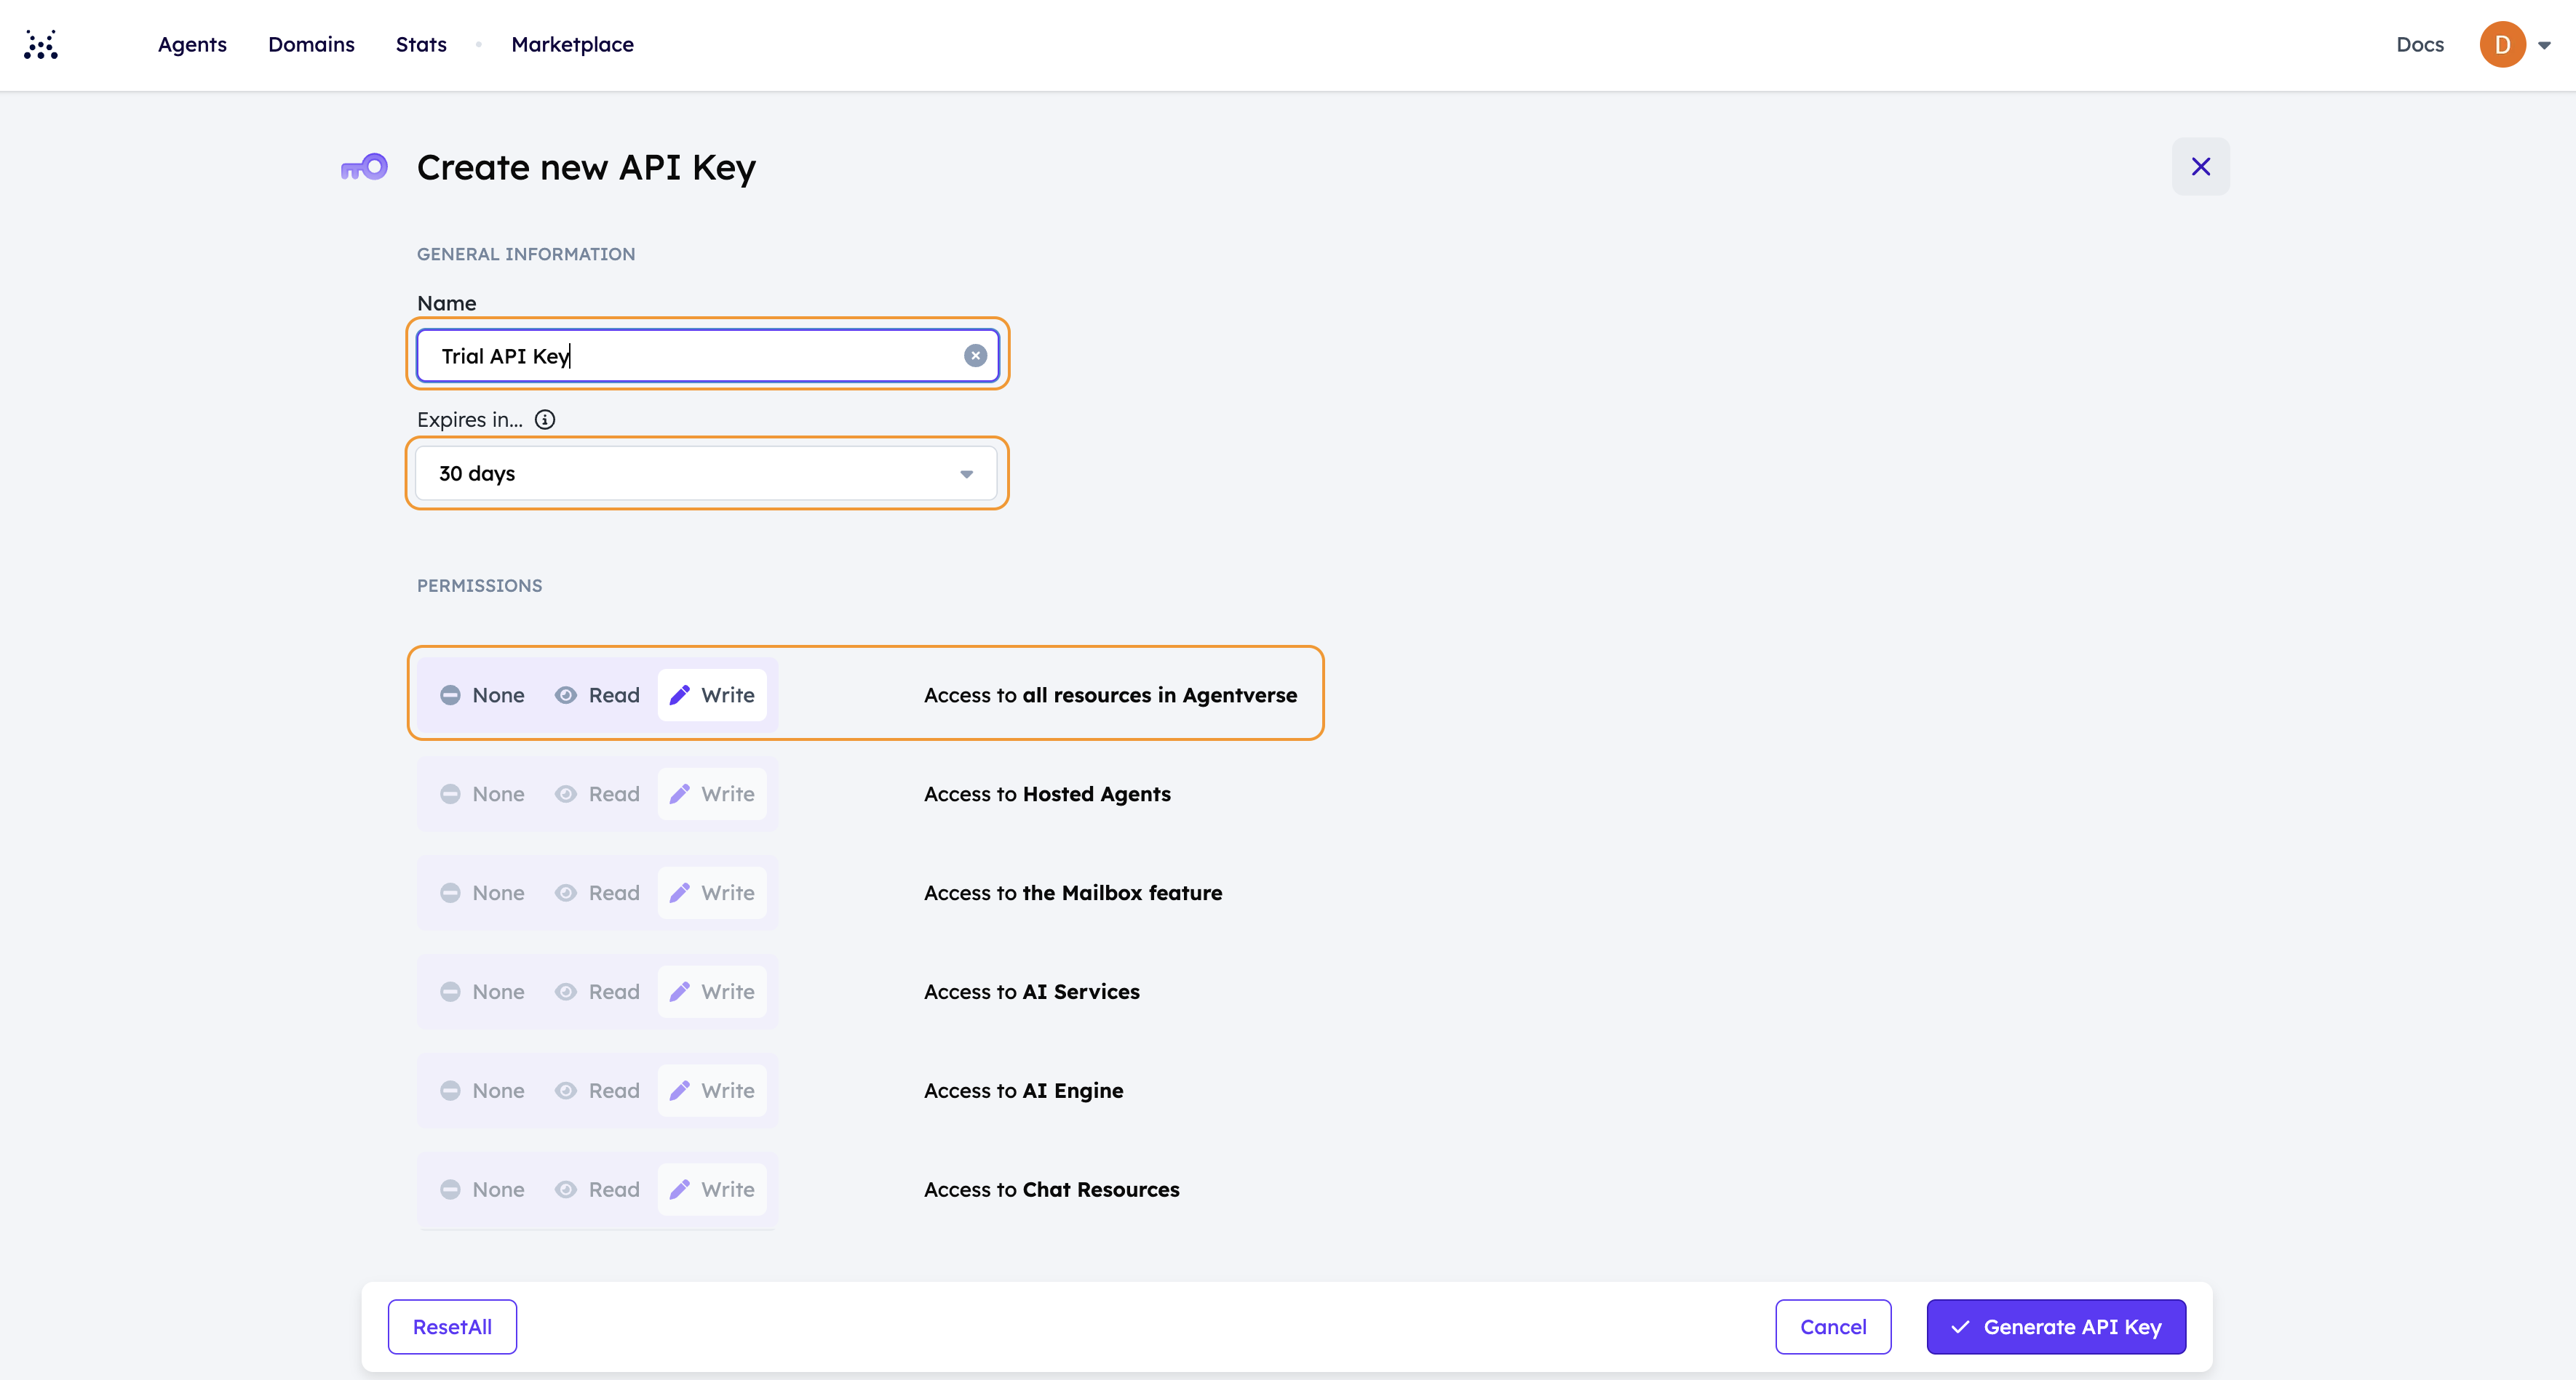Open the Marketplace page
Screen dimensions: 2576x1380
pos(572,45)
